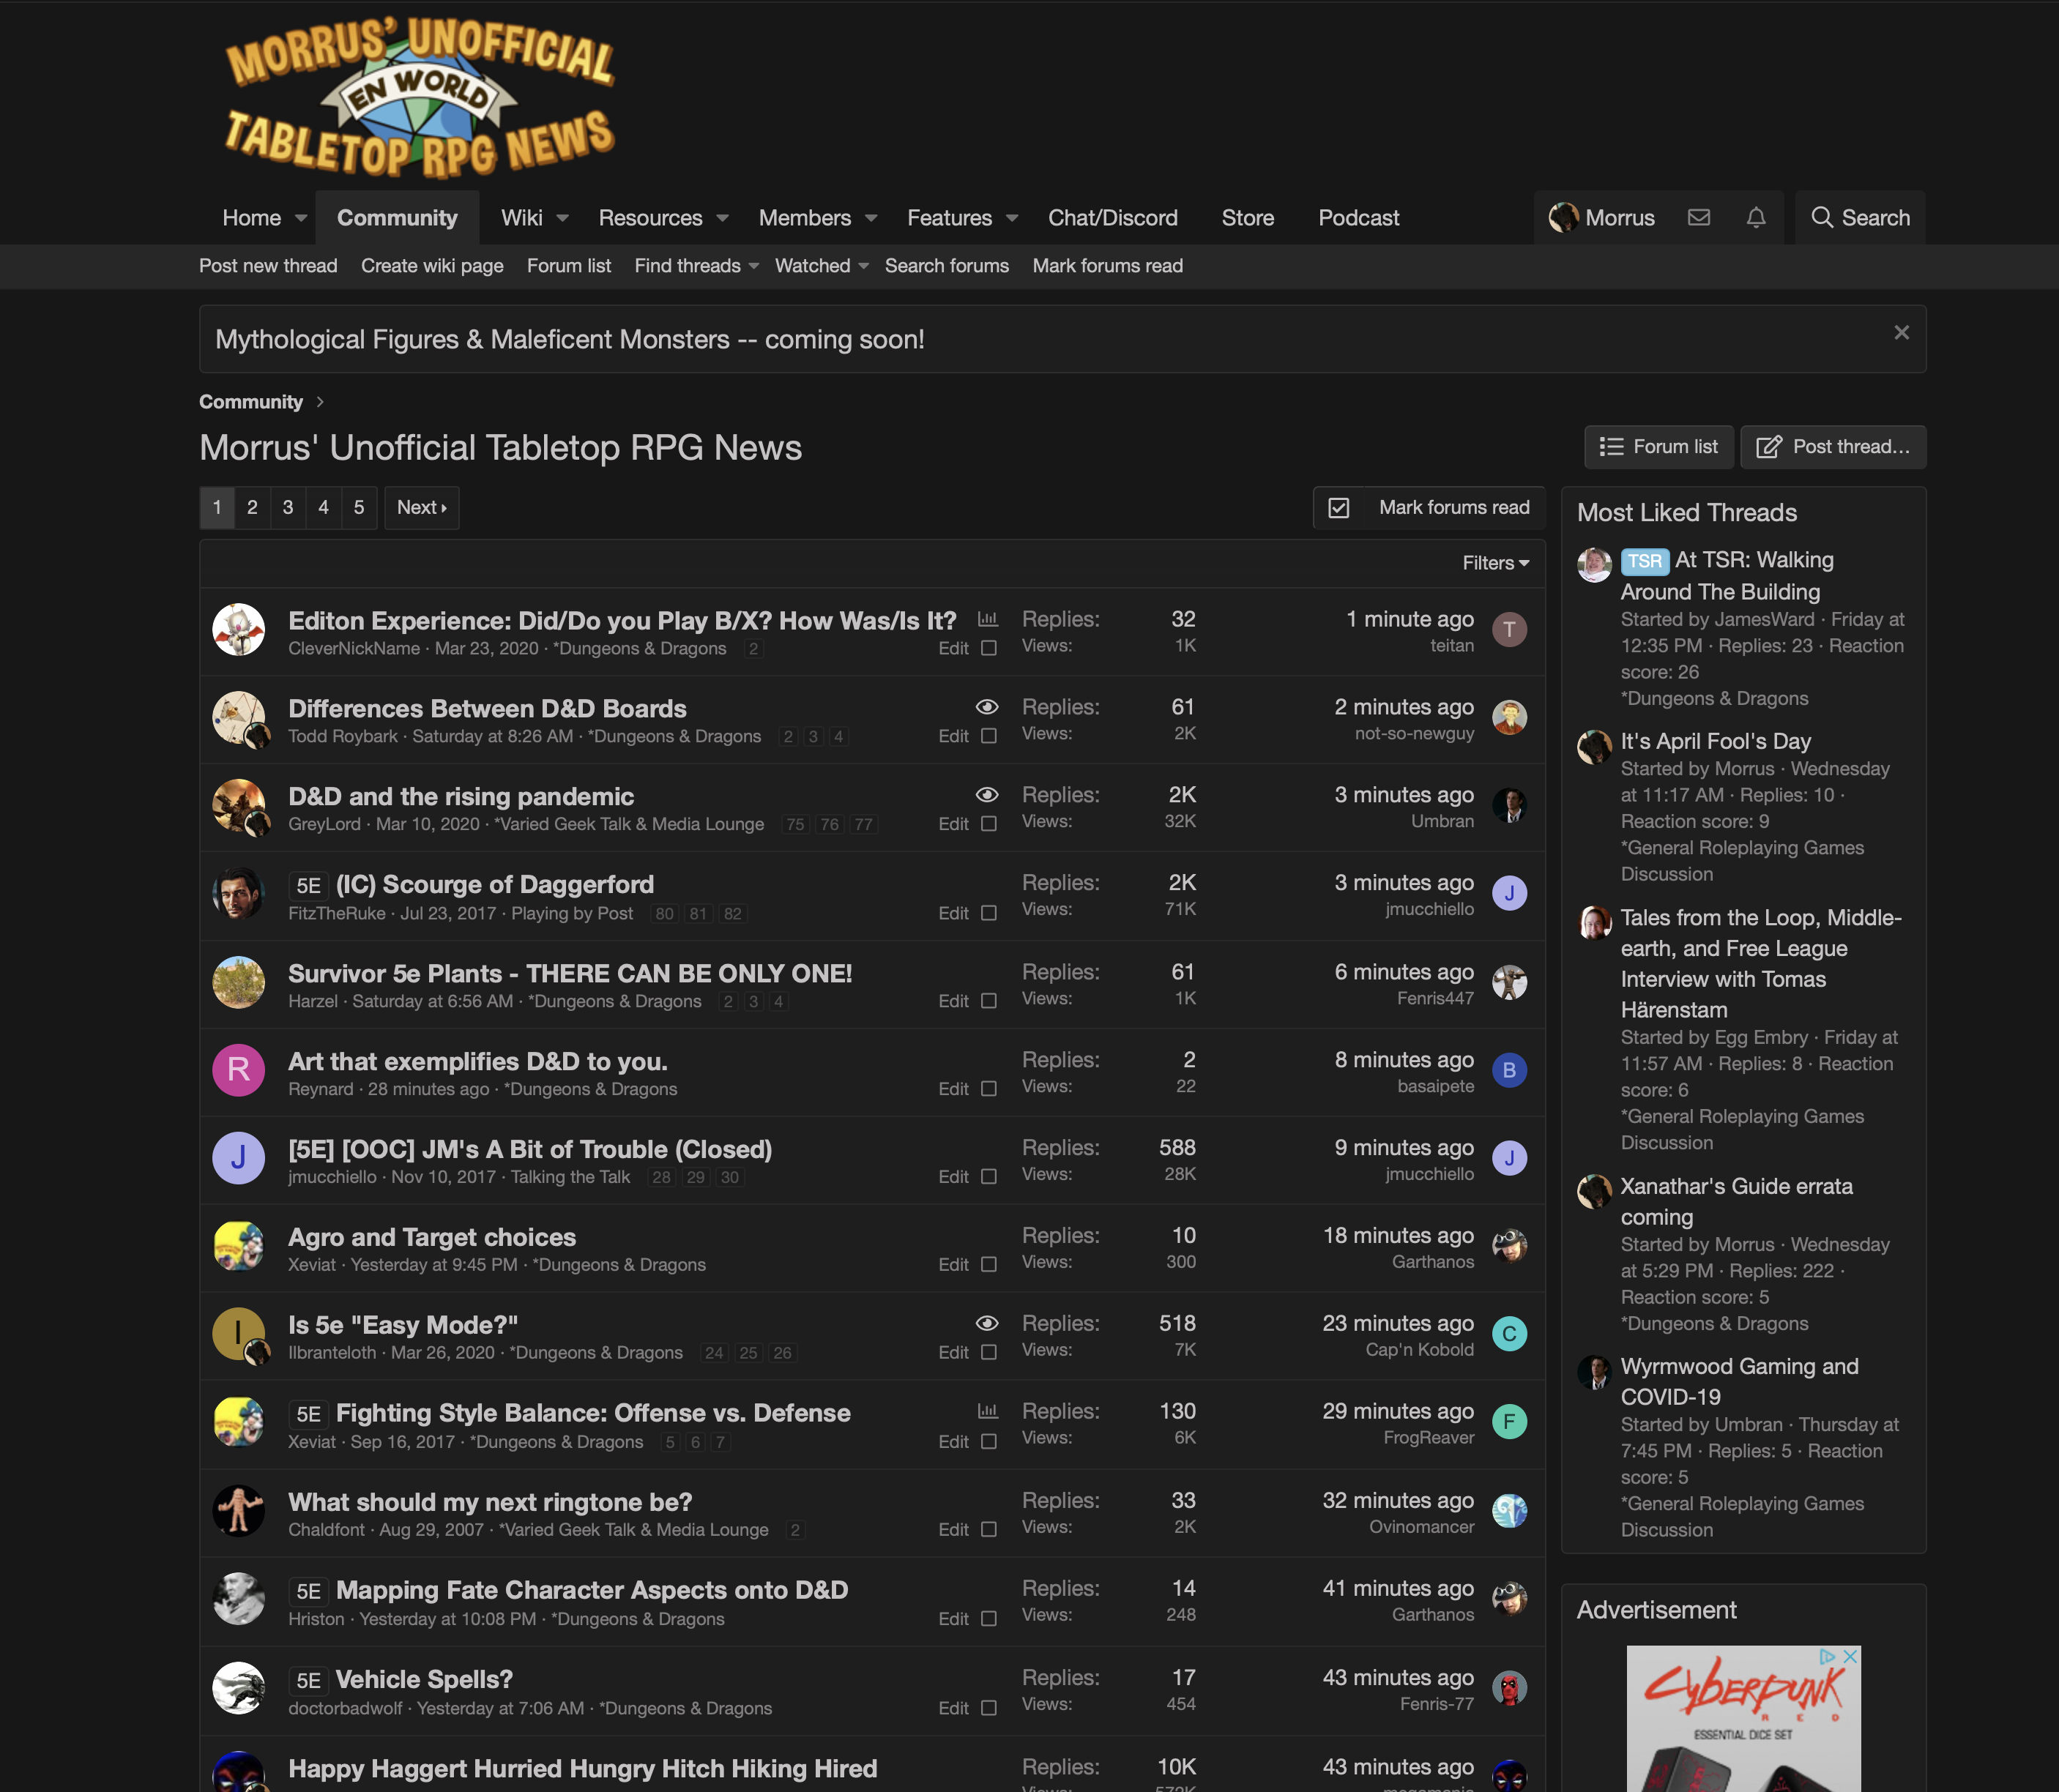Open thread What should my next ringtone be?
The width and height of the screenshot is (2059, 1792).
[490, 1502]
